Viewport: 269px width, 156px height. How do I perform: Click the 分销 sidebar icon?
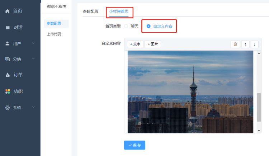pyautogui.click(x=8, y=59)
